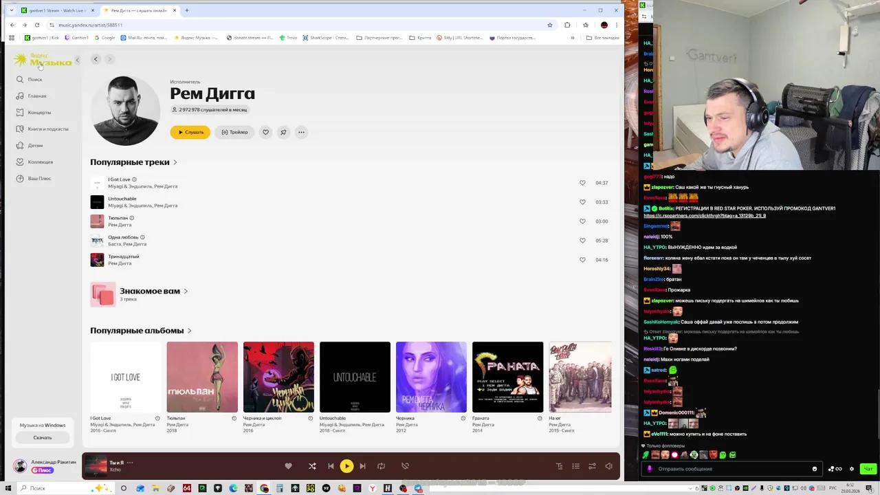The height and width of the screenshot is (495, 880).
Task: Open Поиск in the Yandex Music sidebar
Action: (x=30, y=80)
